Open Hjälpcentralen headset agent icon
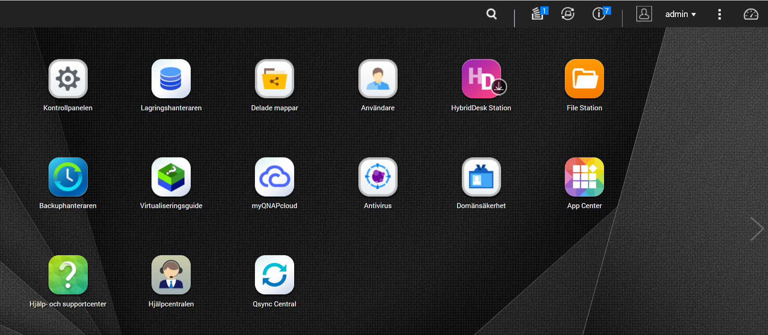Viewport: 768px width, 335px height. (x=171, y=275)
